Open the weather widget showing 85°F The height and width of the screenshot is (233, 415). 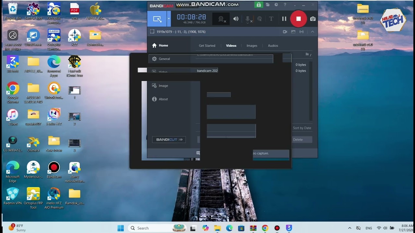click(x=18, y=228)
